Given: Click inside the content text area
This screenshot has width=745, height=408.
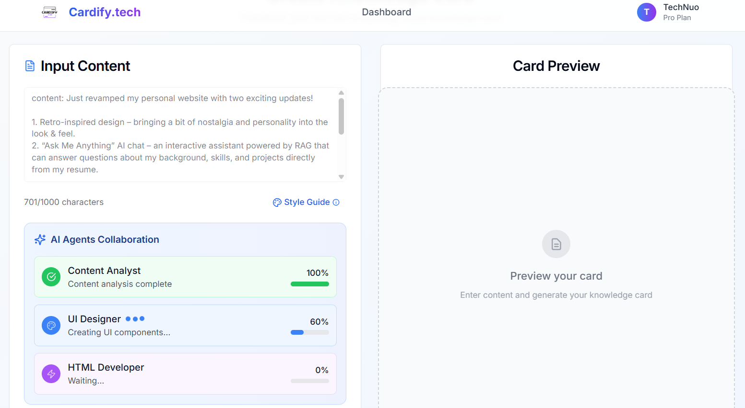Looking at the screenshot, I should point(182,134).
